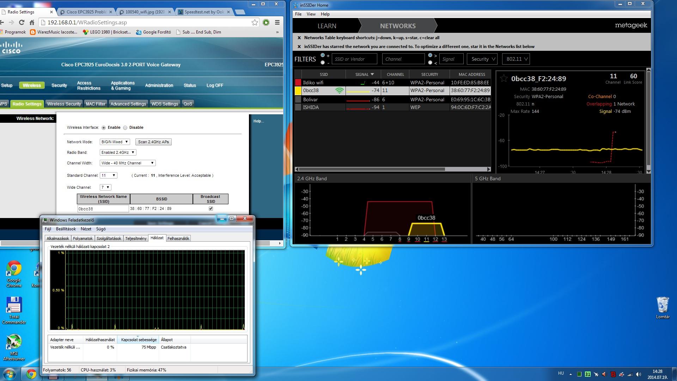677x381 pixels.
Task: Select Disable wireless interface radio
Action: click(x=125, y=128)
